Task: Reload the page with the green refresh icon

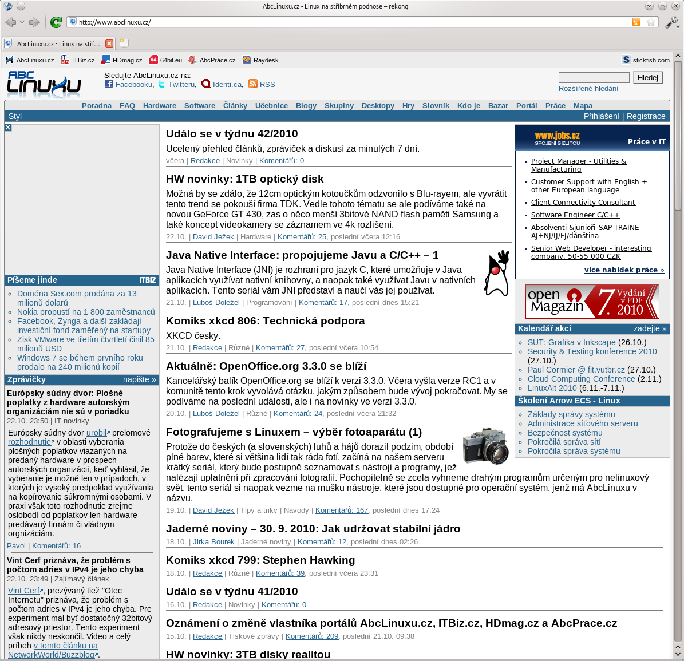Action: (x=56, y=22)
